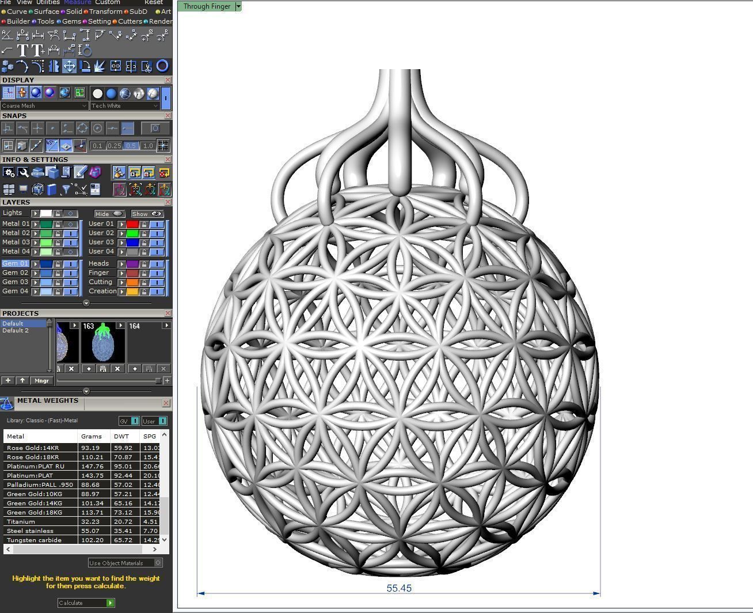The image size is (753, 613).
Task: Click the Mngr projects button
Action: (41, 380)
